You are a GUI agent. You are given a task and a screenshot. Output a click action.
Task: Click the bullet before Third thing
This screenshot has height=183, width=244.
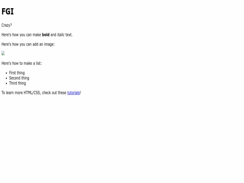[x=6, y=84]
